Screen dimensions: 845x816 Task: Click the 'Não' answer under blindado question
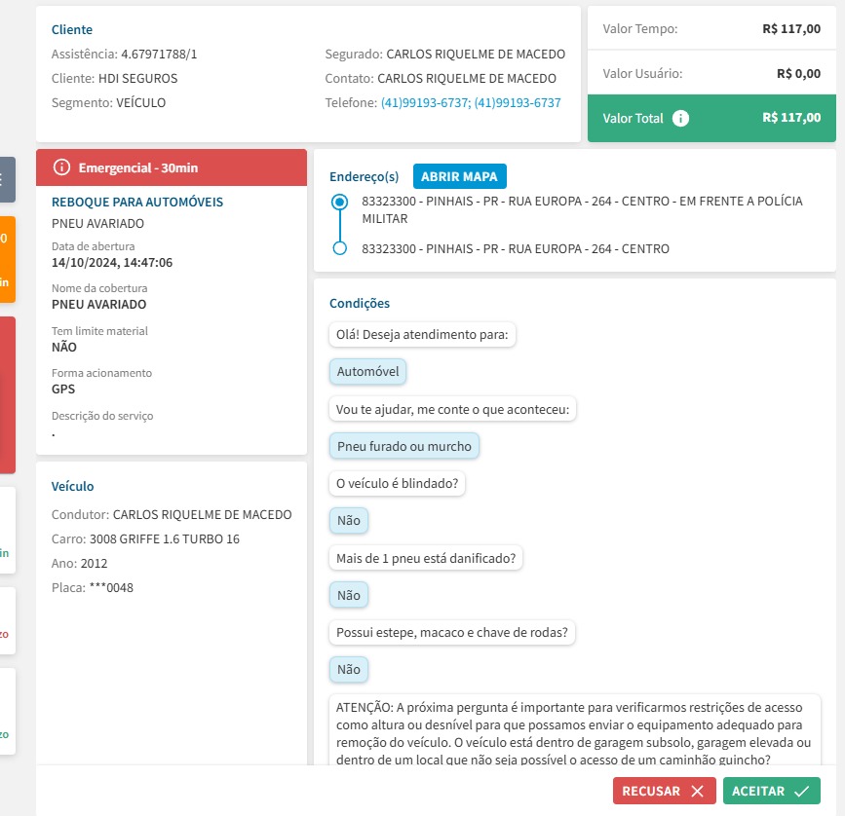(349, 521)
